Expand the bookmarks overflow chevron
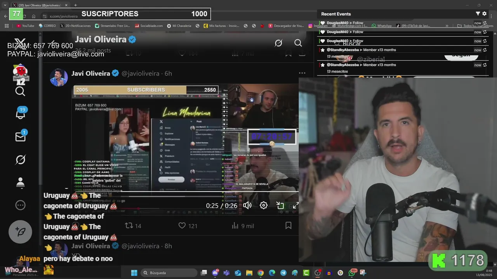The image size is (497, 279). [447, 26]
